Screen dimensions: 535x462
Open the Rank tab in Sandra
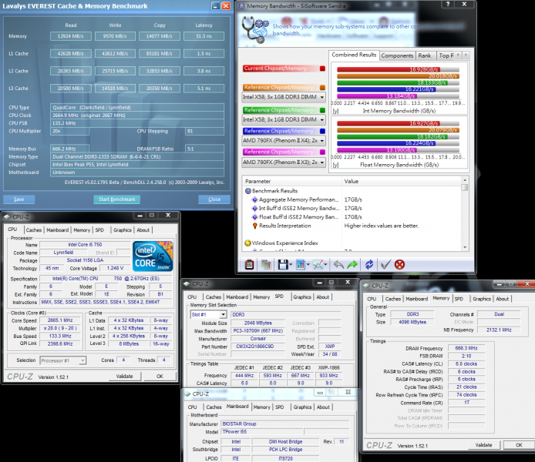pyautogui.click(x=425, y=55)
